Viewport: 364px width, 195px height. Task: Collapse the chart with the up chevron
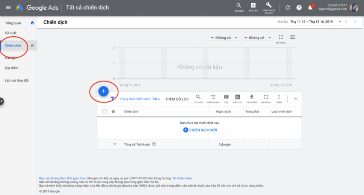296,99
